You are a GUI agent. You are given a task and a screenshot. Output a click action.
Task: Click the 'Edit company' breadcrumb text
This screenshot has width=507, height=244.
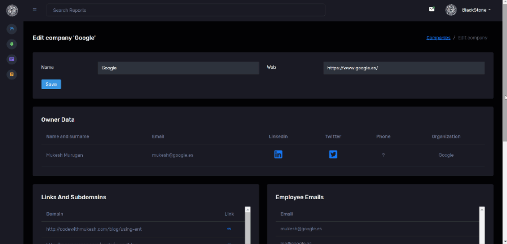472,38
